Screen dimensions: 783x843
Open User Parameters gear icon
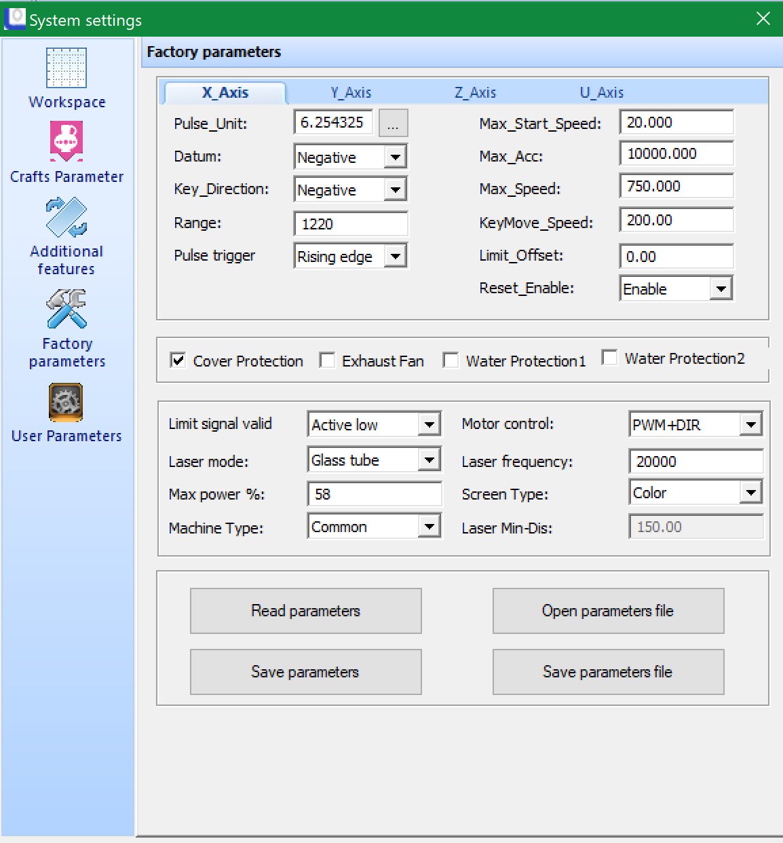(x=66, y=402)
